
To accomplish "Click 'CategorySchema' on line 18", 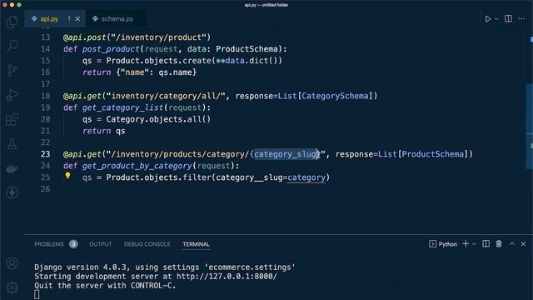I will (335, 96).
